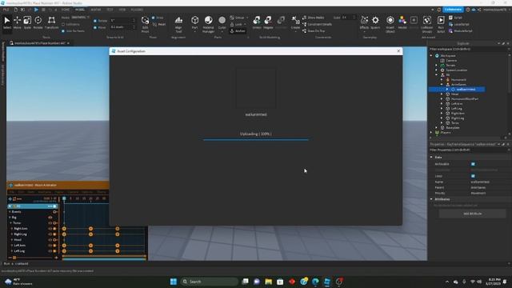Toggle the Loop property checkbox
512x288 pixels.
tap(473, 176)
